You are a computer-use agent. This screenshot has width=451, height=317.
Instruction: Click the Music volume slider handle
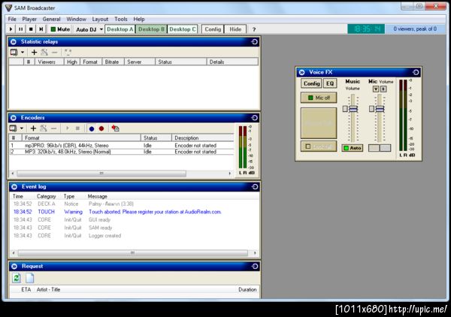pyautogui.click(x=353, y=109)
